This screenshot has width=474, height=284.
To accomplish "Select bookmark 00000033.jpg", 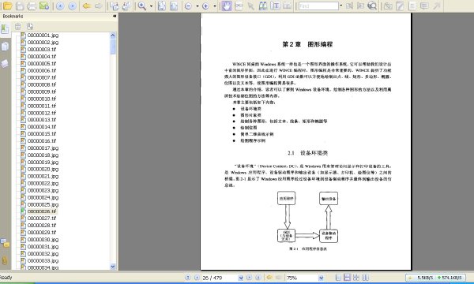I will click(43, 261).
